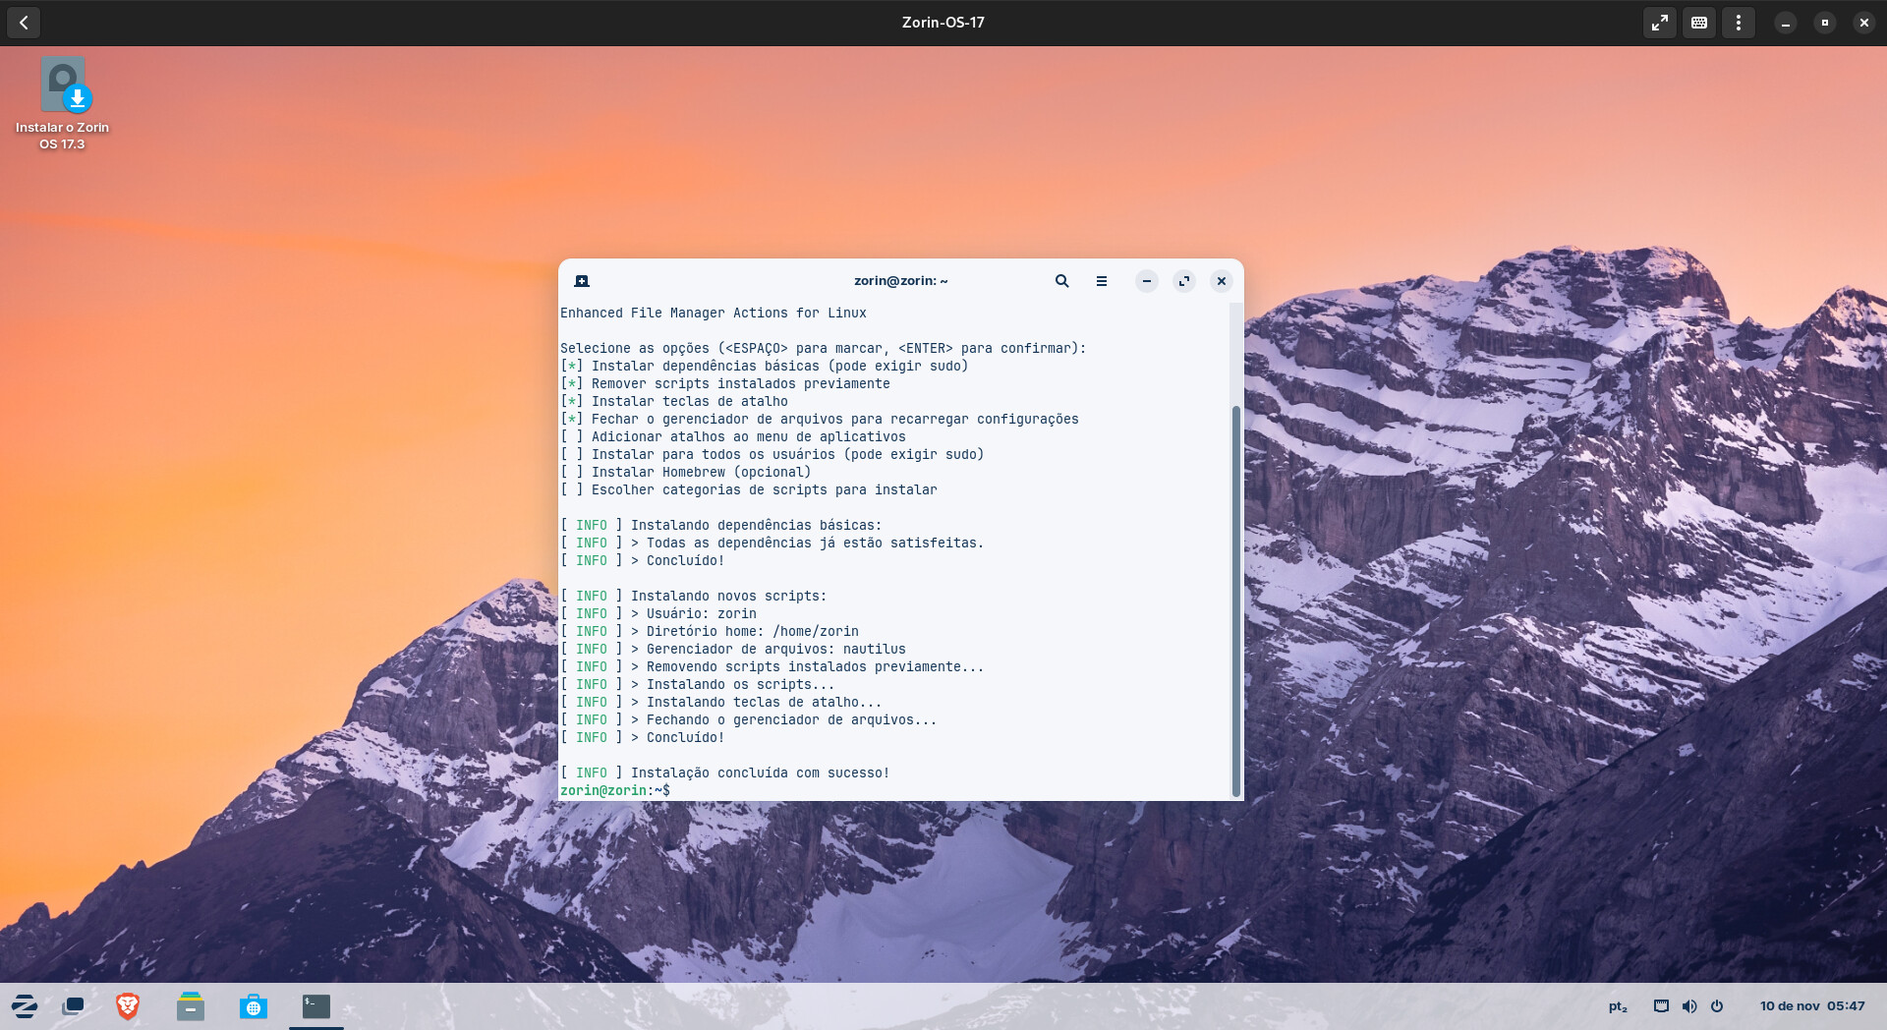Open a new tab in the terminal
The image size is (1887, 1030).
pos(582,281)
